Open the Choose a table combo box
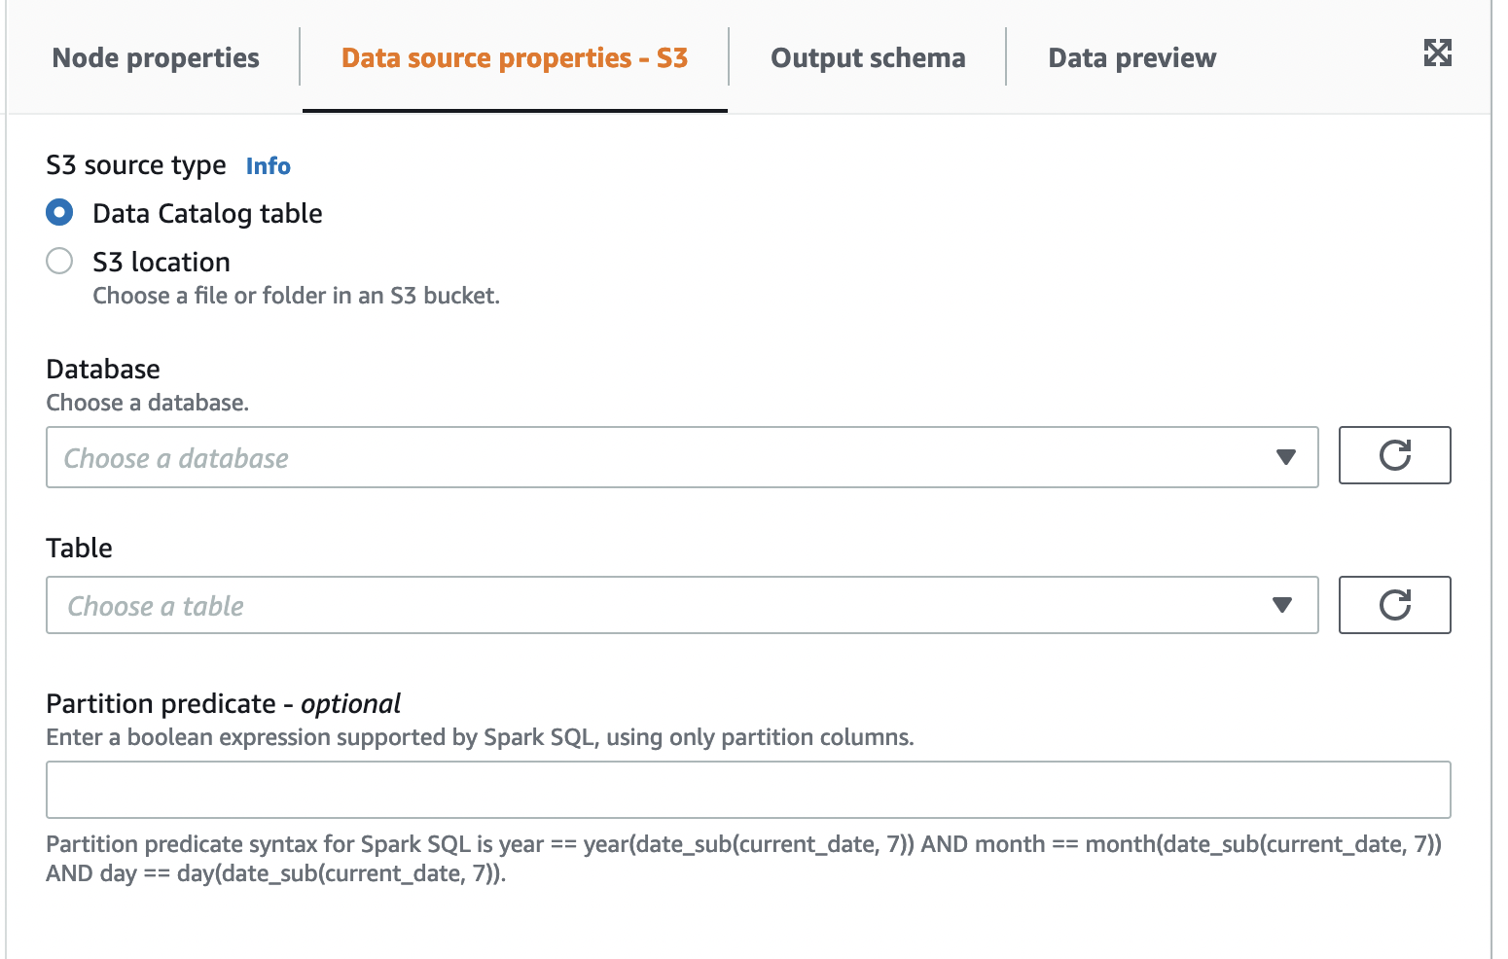The height and width of the screenshot is (959, 1508). (662, 605)
